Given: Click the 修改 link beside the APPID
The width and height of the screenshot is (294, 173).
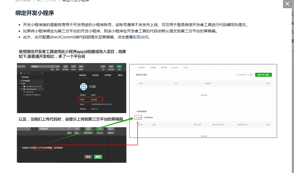Looking at the screenshot, I should coord(107,104).
